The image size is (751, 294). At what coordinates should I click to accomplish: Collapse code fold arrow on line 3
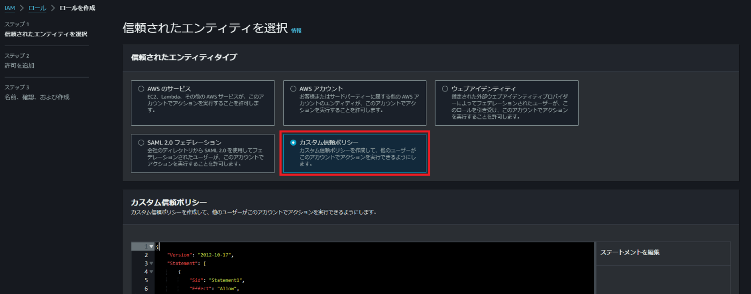tap(151, 263)
